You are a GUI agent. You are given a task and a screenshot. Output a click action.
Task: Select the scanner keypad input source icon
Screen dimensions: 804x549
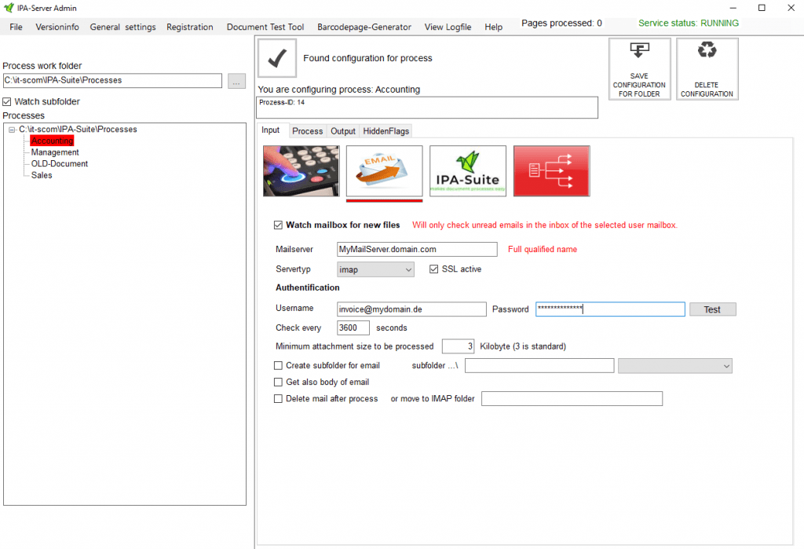click(301, 170)
